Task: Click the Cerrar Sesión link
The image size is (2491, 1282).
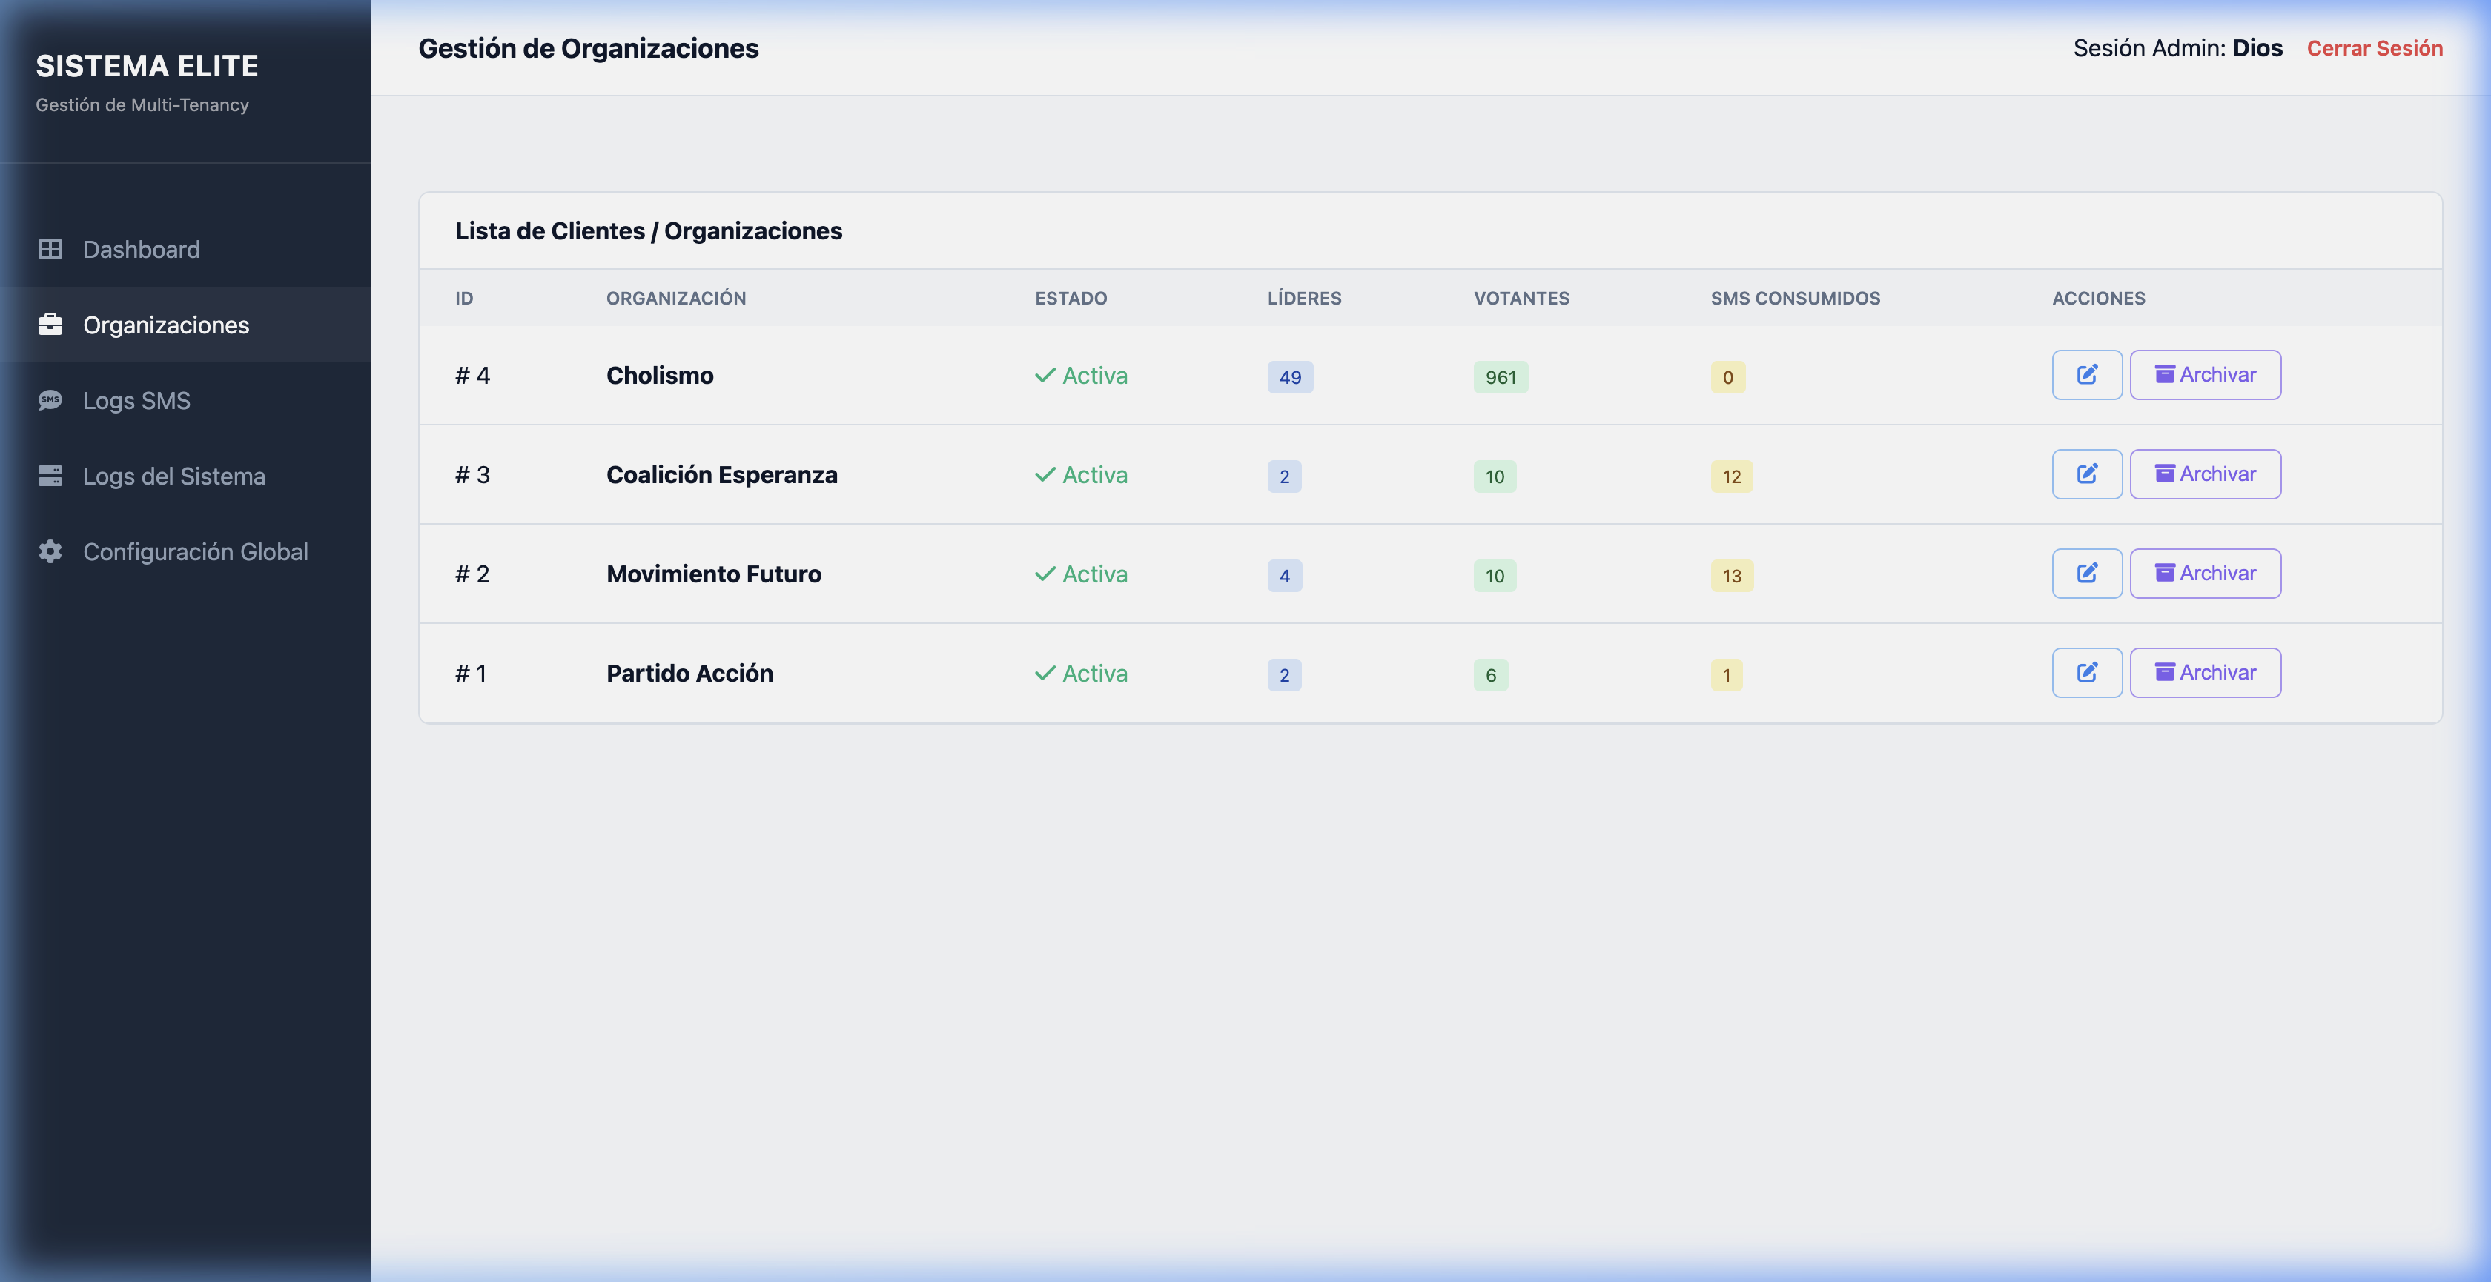Action: (2374, 48)
